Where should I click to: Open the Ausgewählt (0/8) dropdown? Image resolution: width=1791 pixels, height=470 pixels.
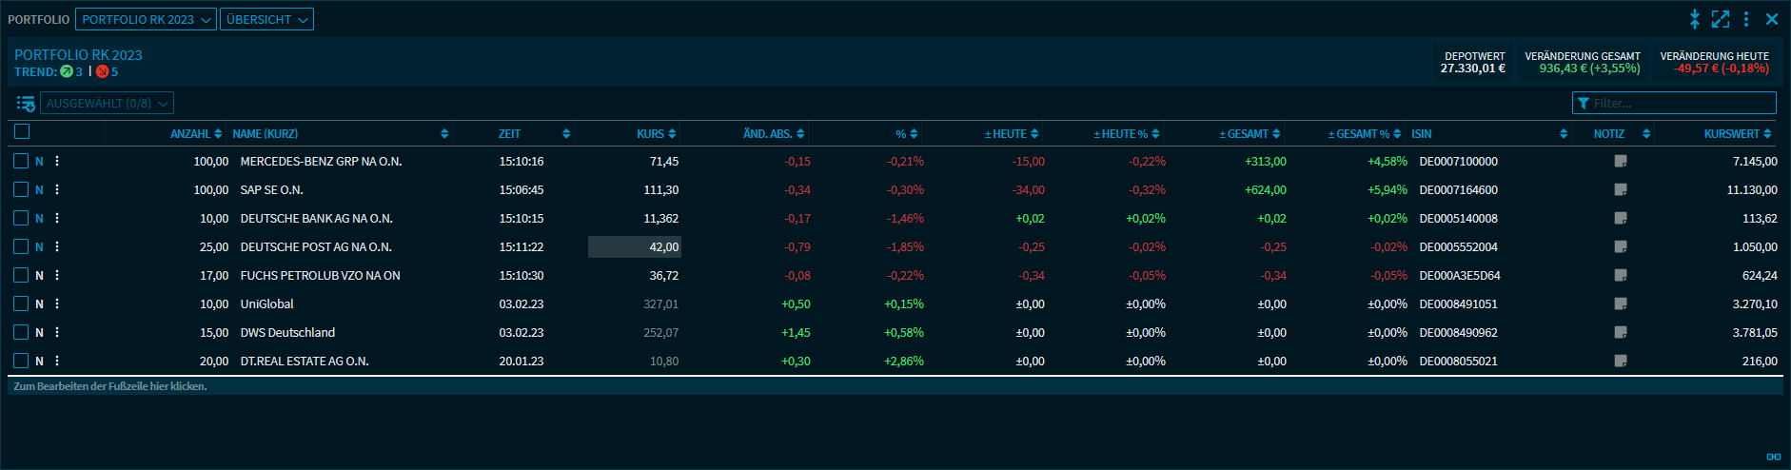[107, 104]
